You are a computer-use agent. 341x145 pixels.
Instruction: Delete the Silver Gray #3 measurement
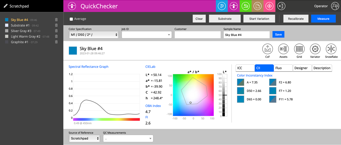click(56, 31)
